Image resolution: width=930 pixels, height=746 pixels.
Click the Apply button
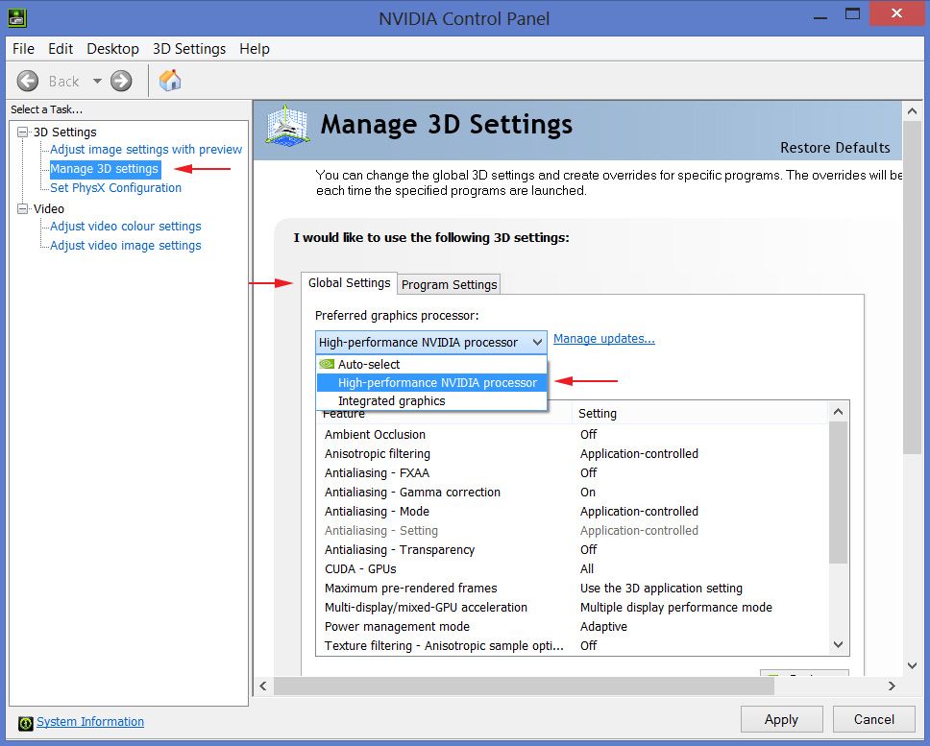point(781,719)
